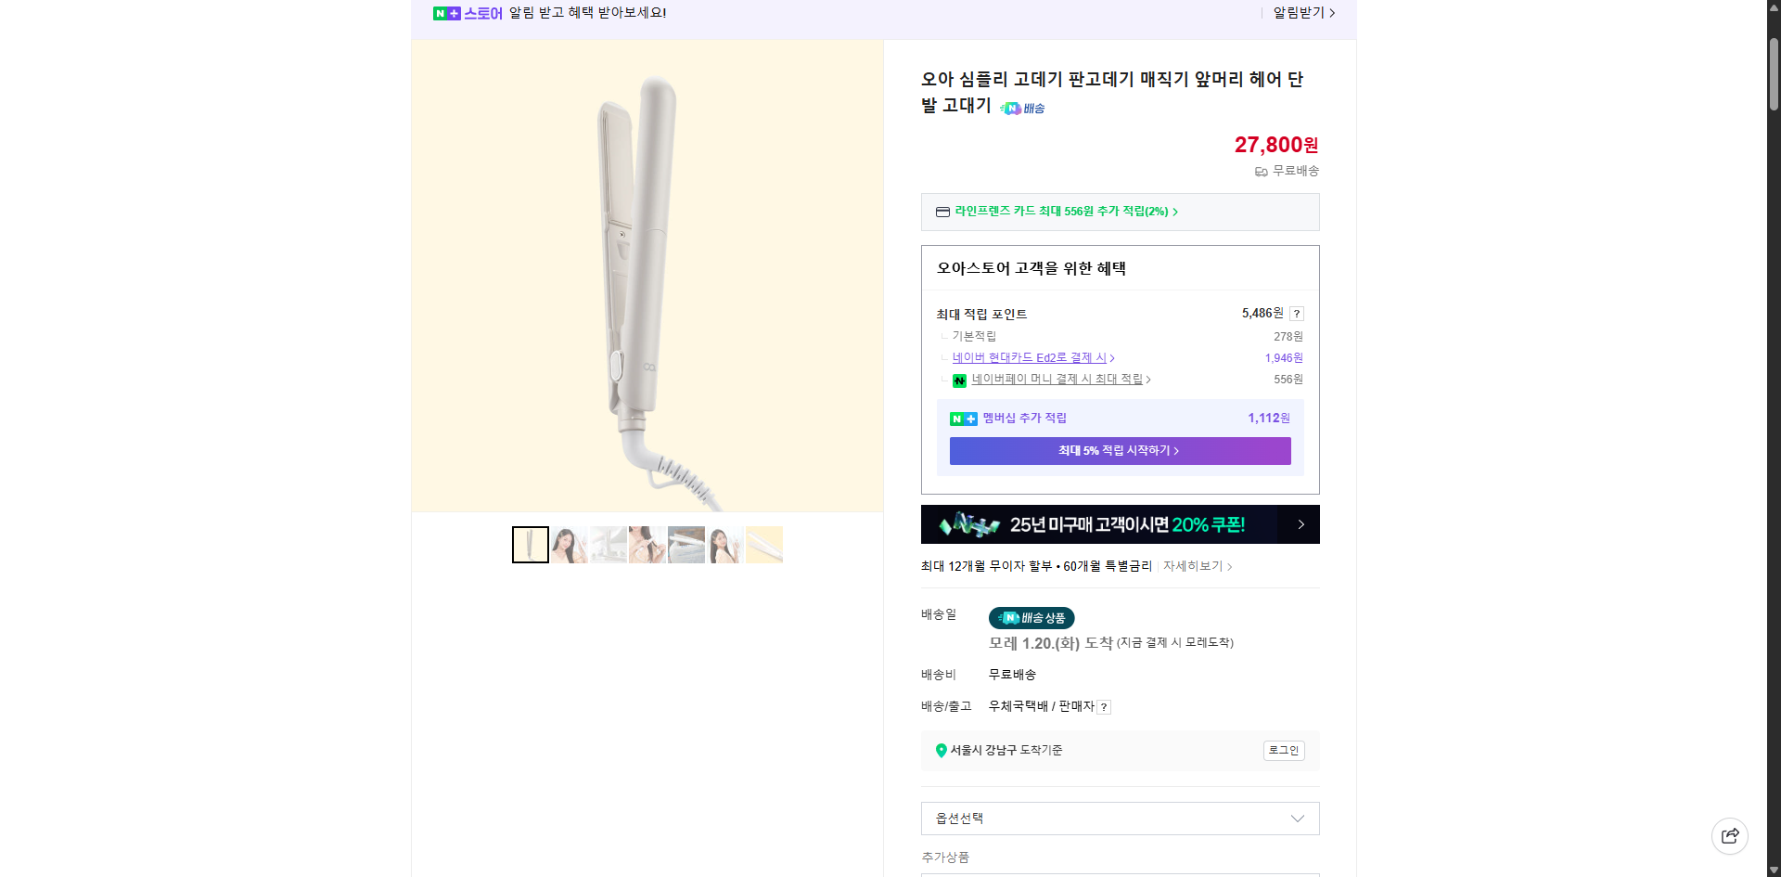
Task: Click the location pin icon near 서울시 강남구
Action: pyautogui.click(x=942, y=751)
